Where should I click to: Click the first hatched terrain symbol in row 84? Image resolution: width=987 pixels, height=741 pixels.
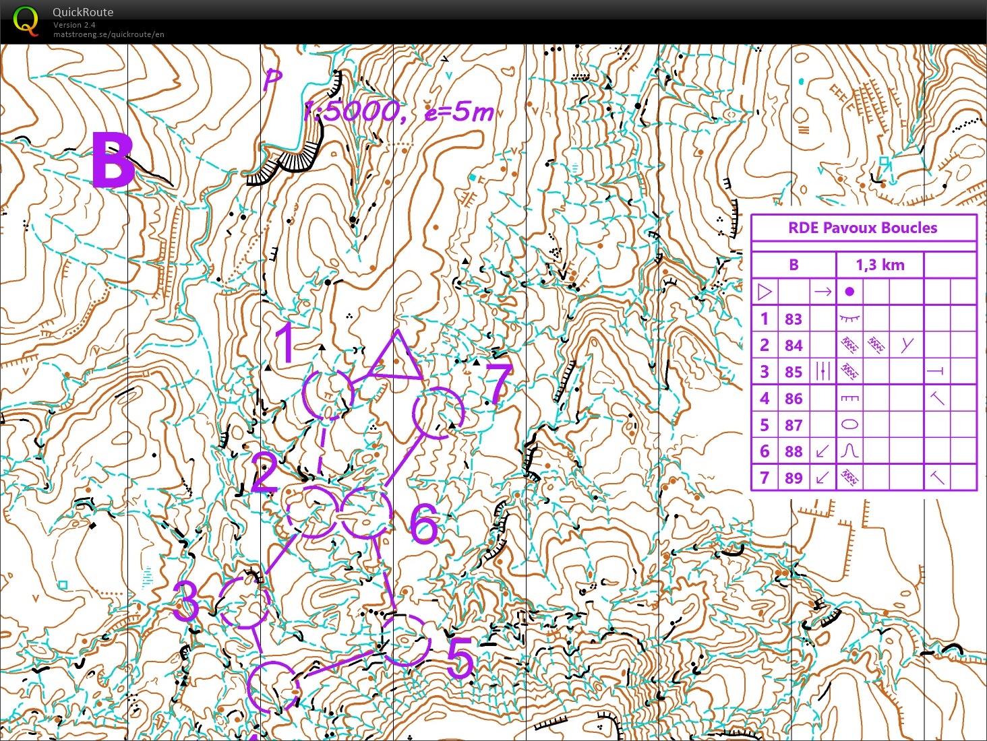tap(849, 345)
